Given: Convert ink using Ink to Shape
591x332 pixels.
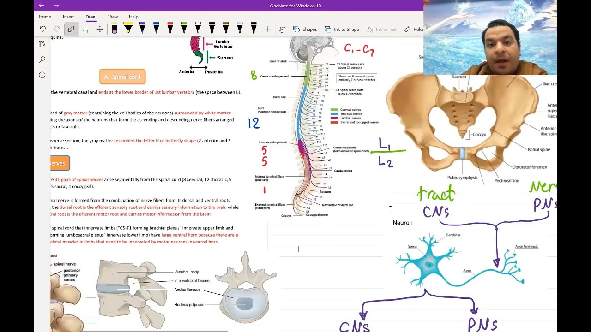Looking at the screenshot, I should coord(342,29).
